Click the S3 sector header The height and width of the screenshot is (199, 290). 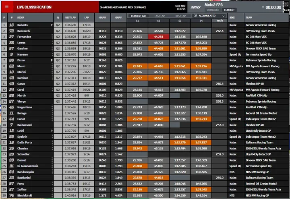click(x=180, y=21)
